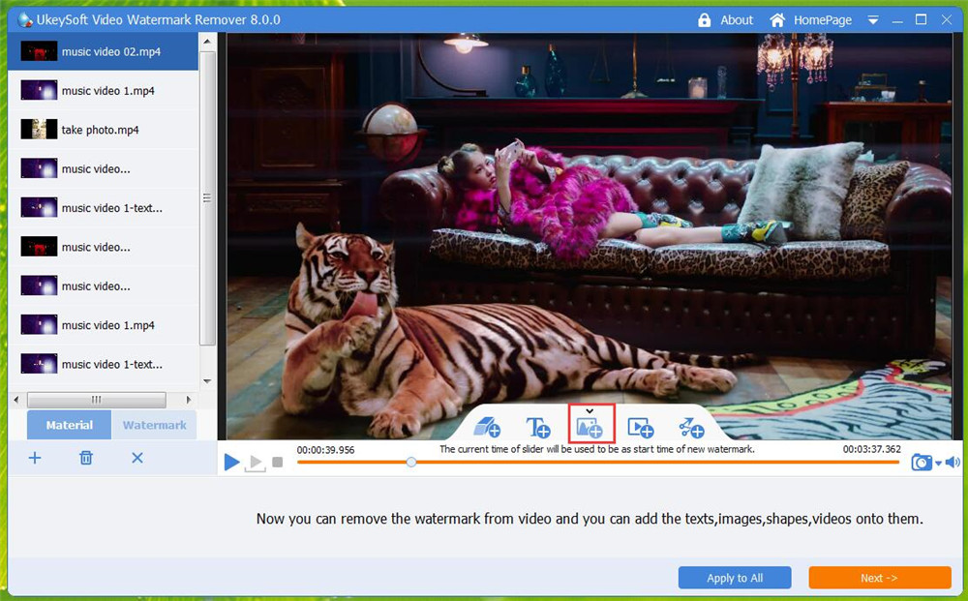Image resolution: width=968 pixels, height=601 pixels.
Task: Click the Apply to All button
Action: click(735, 577)
